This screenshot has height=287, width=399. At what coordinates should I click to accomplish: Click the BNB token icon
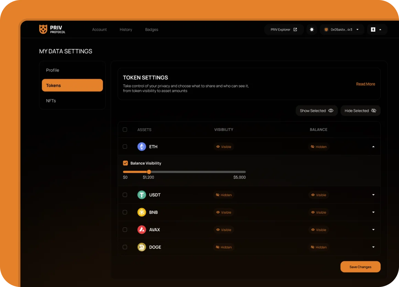142,212
